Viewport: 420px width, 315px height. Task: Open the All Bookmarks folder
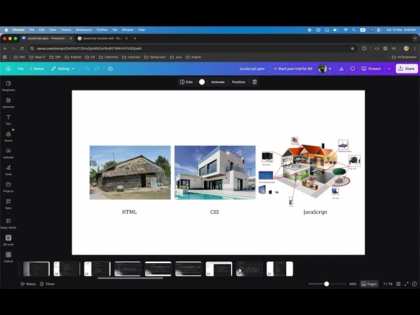coord(404,57)
